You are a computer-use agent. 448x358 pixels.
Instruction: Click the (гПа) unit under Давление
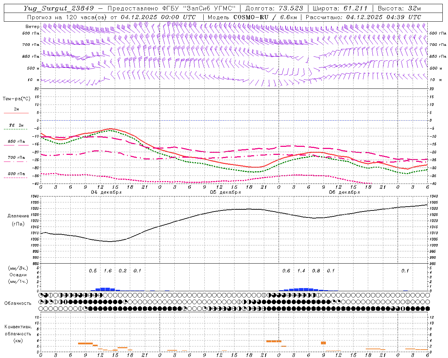point(18,224)
